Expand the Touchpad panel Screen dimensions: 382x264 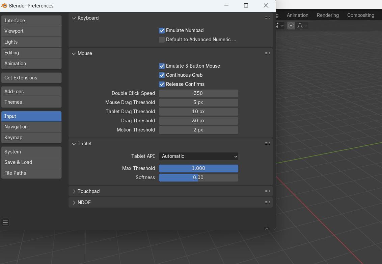[74, 191]
